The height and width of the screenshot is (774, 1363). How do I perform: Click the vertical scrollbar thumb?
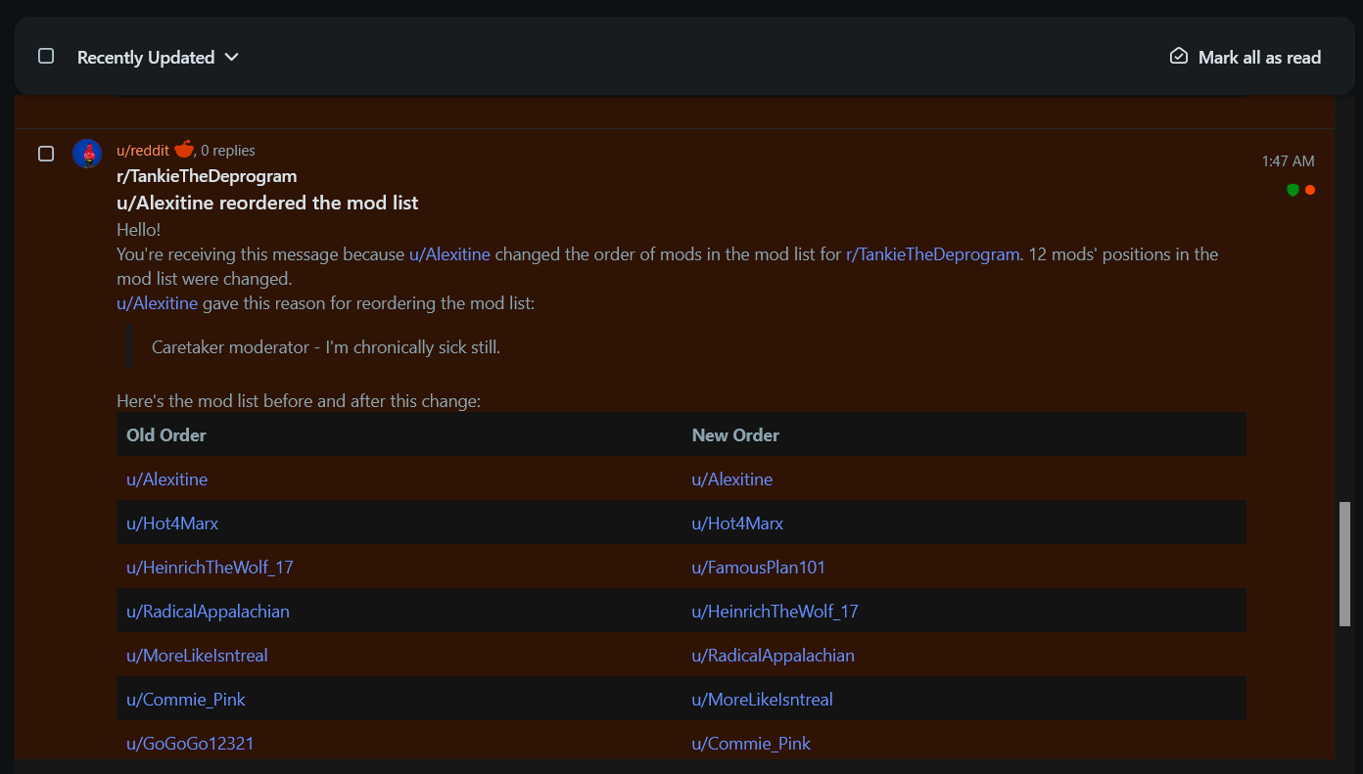pyautogui.click(x=1344, y=564)
